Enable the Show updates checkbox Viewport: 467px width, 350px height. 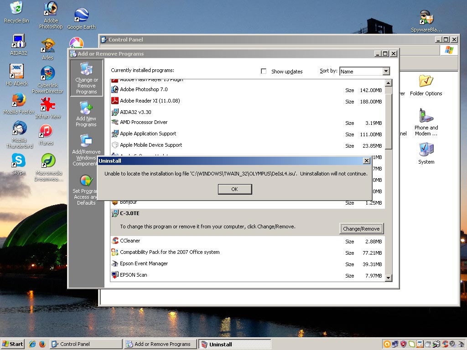coord(264,72)
